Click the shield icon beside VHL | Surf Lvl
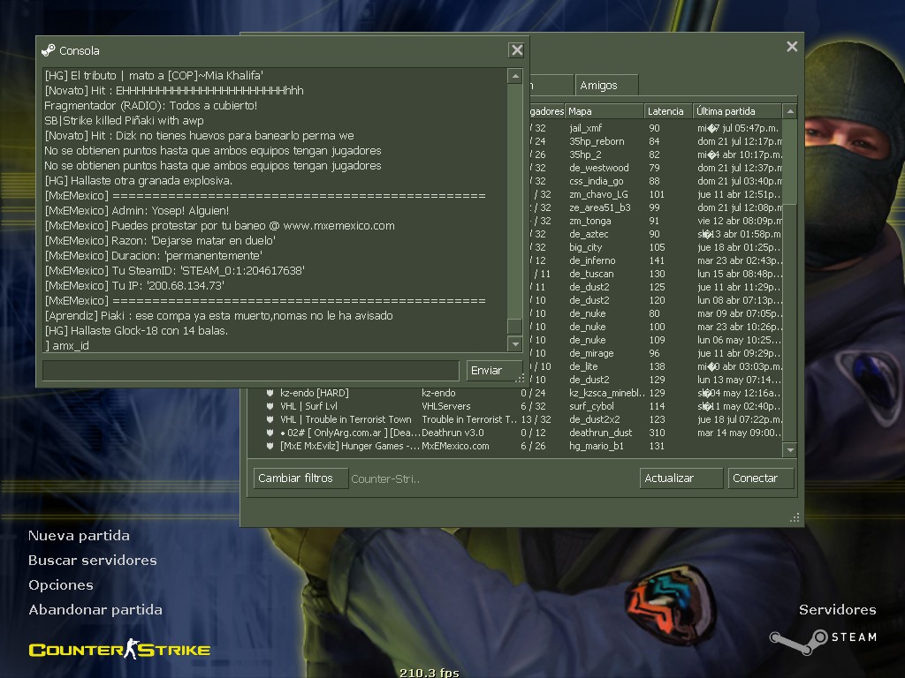The image size is (905, 678). [270, 406]
